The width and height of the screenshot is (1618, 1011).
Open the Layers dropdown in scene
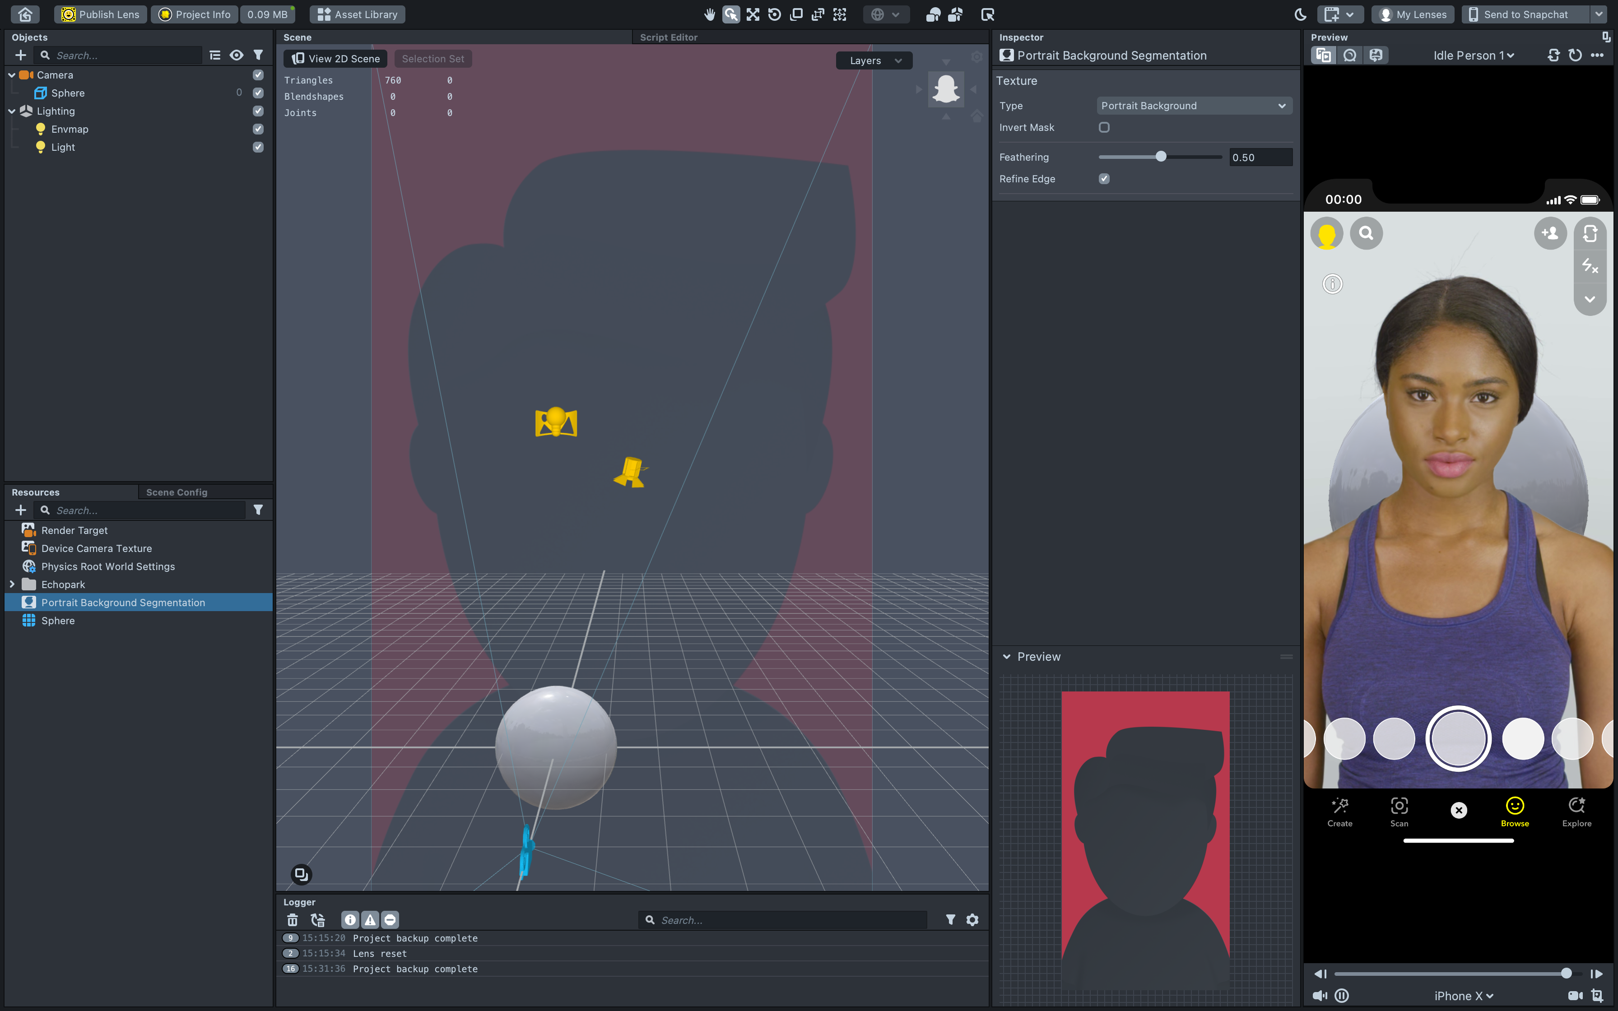coord(874,60)
